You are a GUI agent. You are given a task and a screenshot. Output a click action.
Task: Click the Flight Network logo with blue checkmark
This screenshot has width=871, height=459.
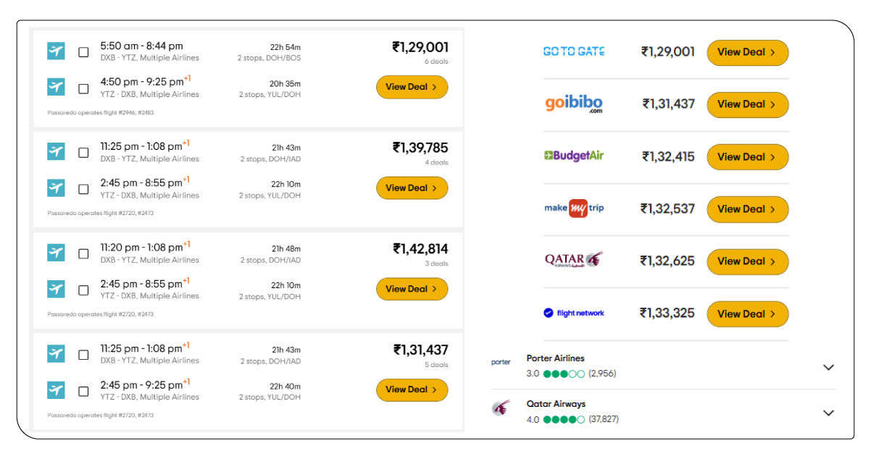point(575,313)
